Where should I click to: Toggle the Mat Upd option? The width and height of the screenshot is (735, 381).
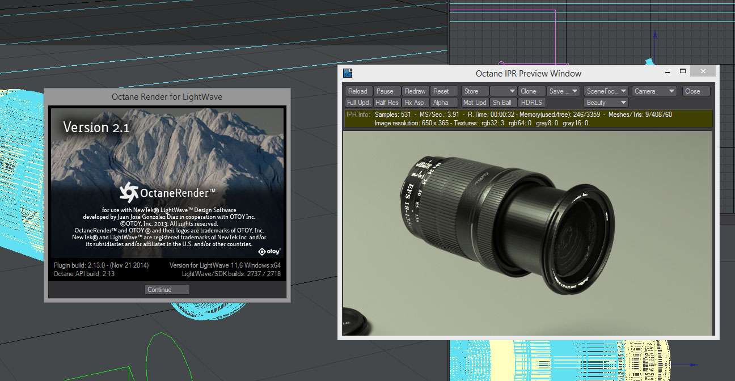[475, 103]
